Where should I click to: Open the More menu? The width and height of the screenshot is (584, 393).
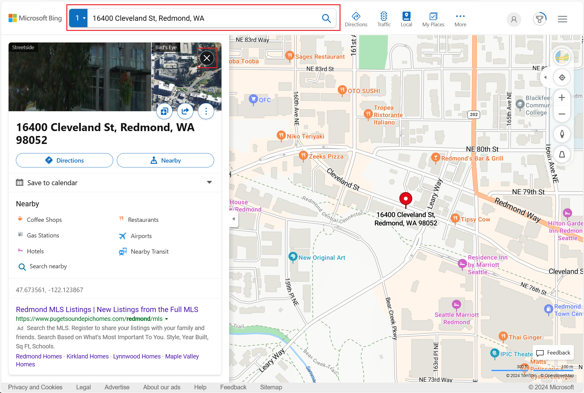460,20
